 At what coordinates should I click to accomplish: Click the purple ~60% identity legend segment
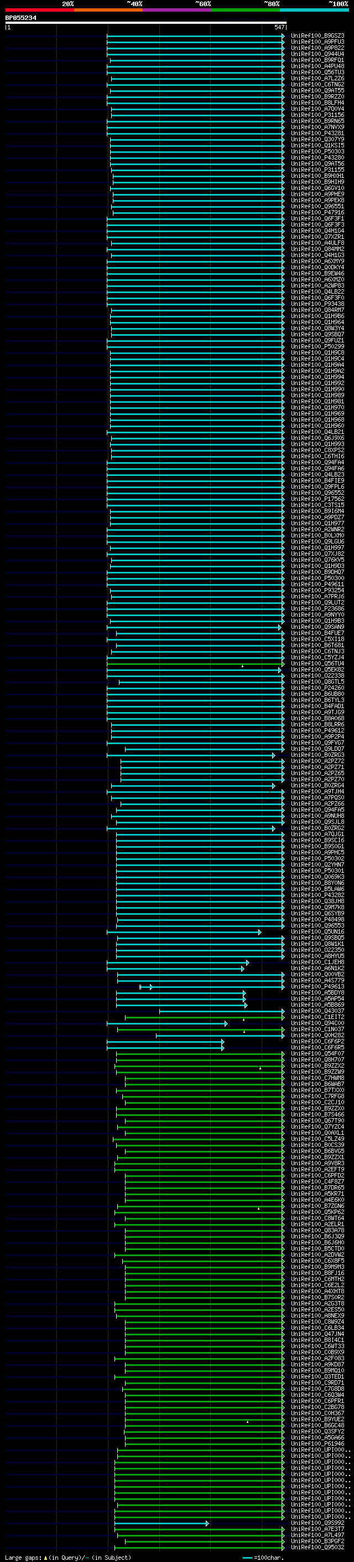pos(176,10)
